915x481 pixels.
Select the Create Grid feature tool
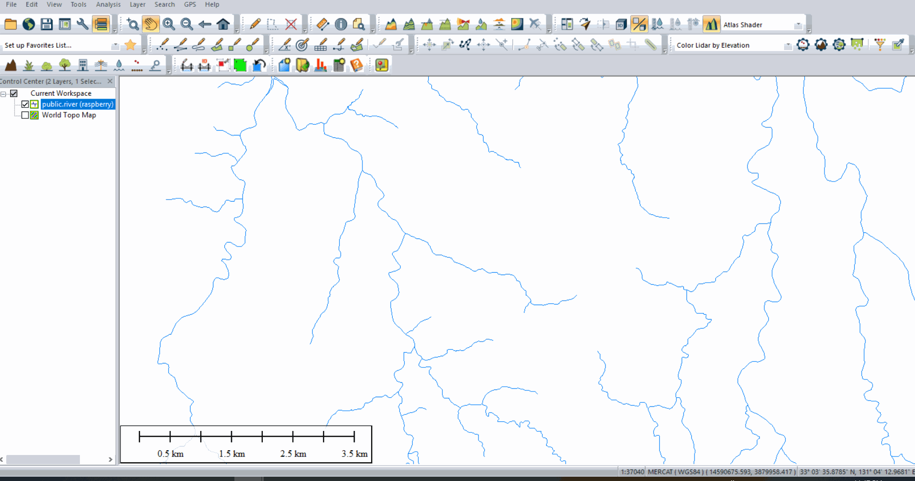coord(321,45)
